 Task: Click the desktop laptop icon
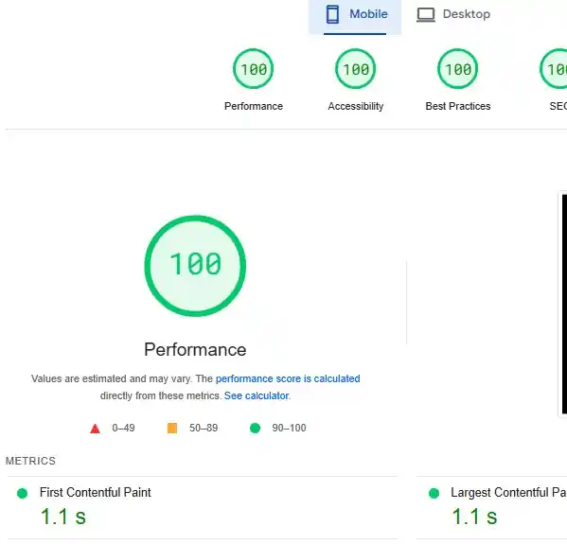[x=426, y=15]
